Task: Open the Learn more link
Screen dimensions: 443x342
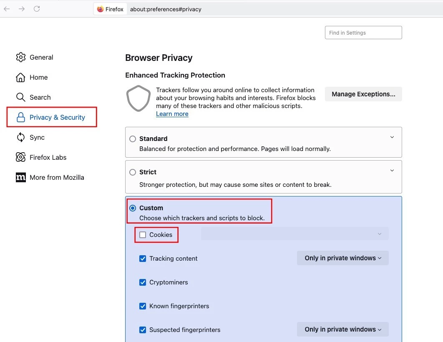Action: (172, 114)
